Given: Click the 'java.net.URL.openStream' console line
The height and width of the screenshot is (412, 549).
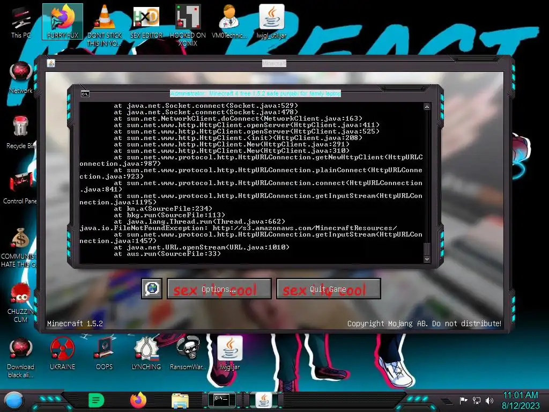Looking at the screenshot, I should (202, 247).
